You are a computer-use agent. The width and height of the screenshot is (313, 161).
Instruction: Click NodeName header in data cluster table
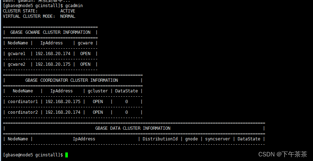point(18,139)
